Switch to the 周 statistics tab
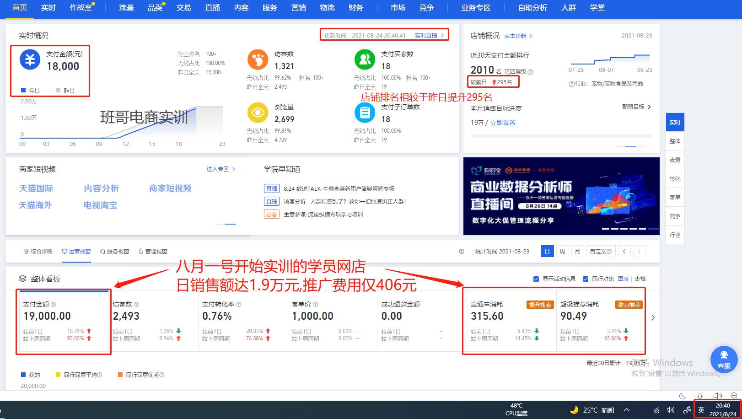The image size is (742, 419). [562, 251]
